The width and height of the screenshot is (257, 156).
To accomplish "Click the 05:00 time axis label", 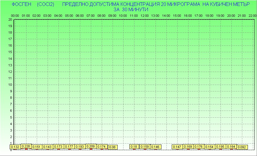I will coord(69,16).
